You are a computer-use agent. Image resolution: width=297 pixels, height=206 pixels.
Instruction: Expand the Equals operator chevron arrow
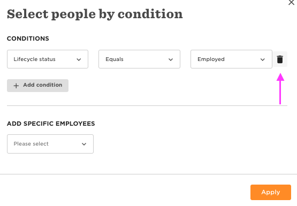click(171, 59)
